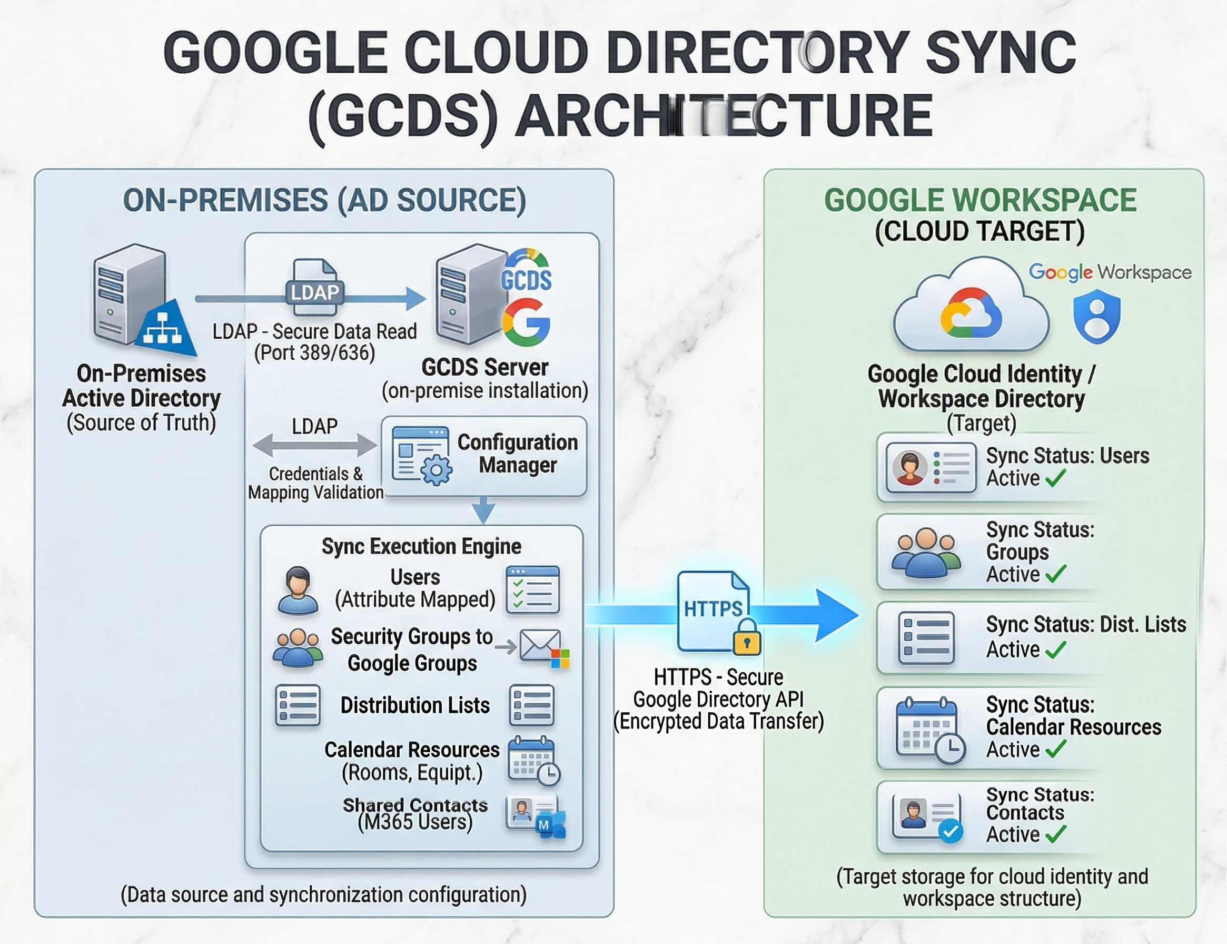This screenshot has height=944, width=1227.
Task: Click the list icon right of Distribution Lists
Action: [x=532, y=705]
